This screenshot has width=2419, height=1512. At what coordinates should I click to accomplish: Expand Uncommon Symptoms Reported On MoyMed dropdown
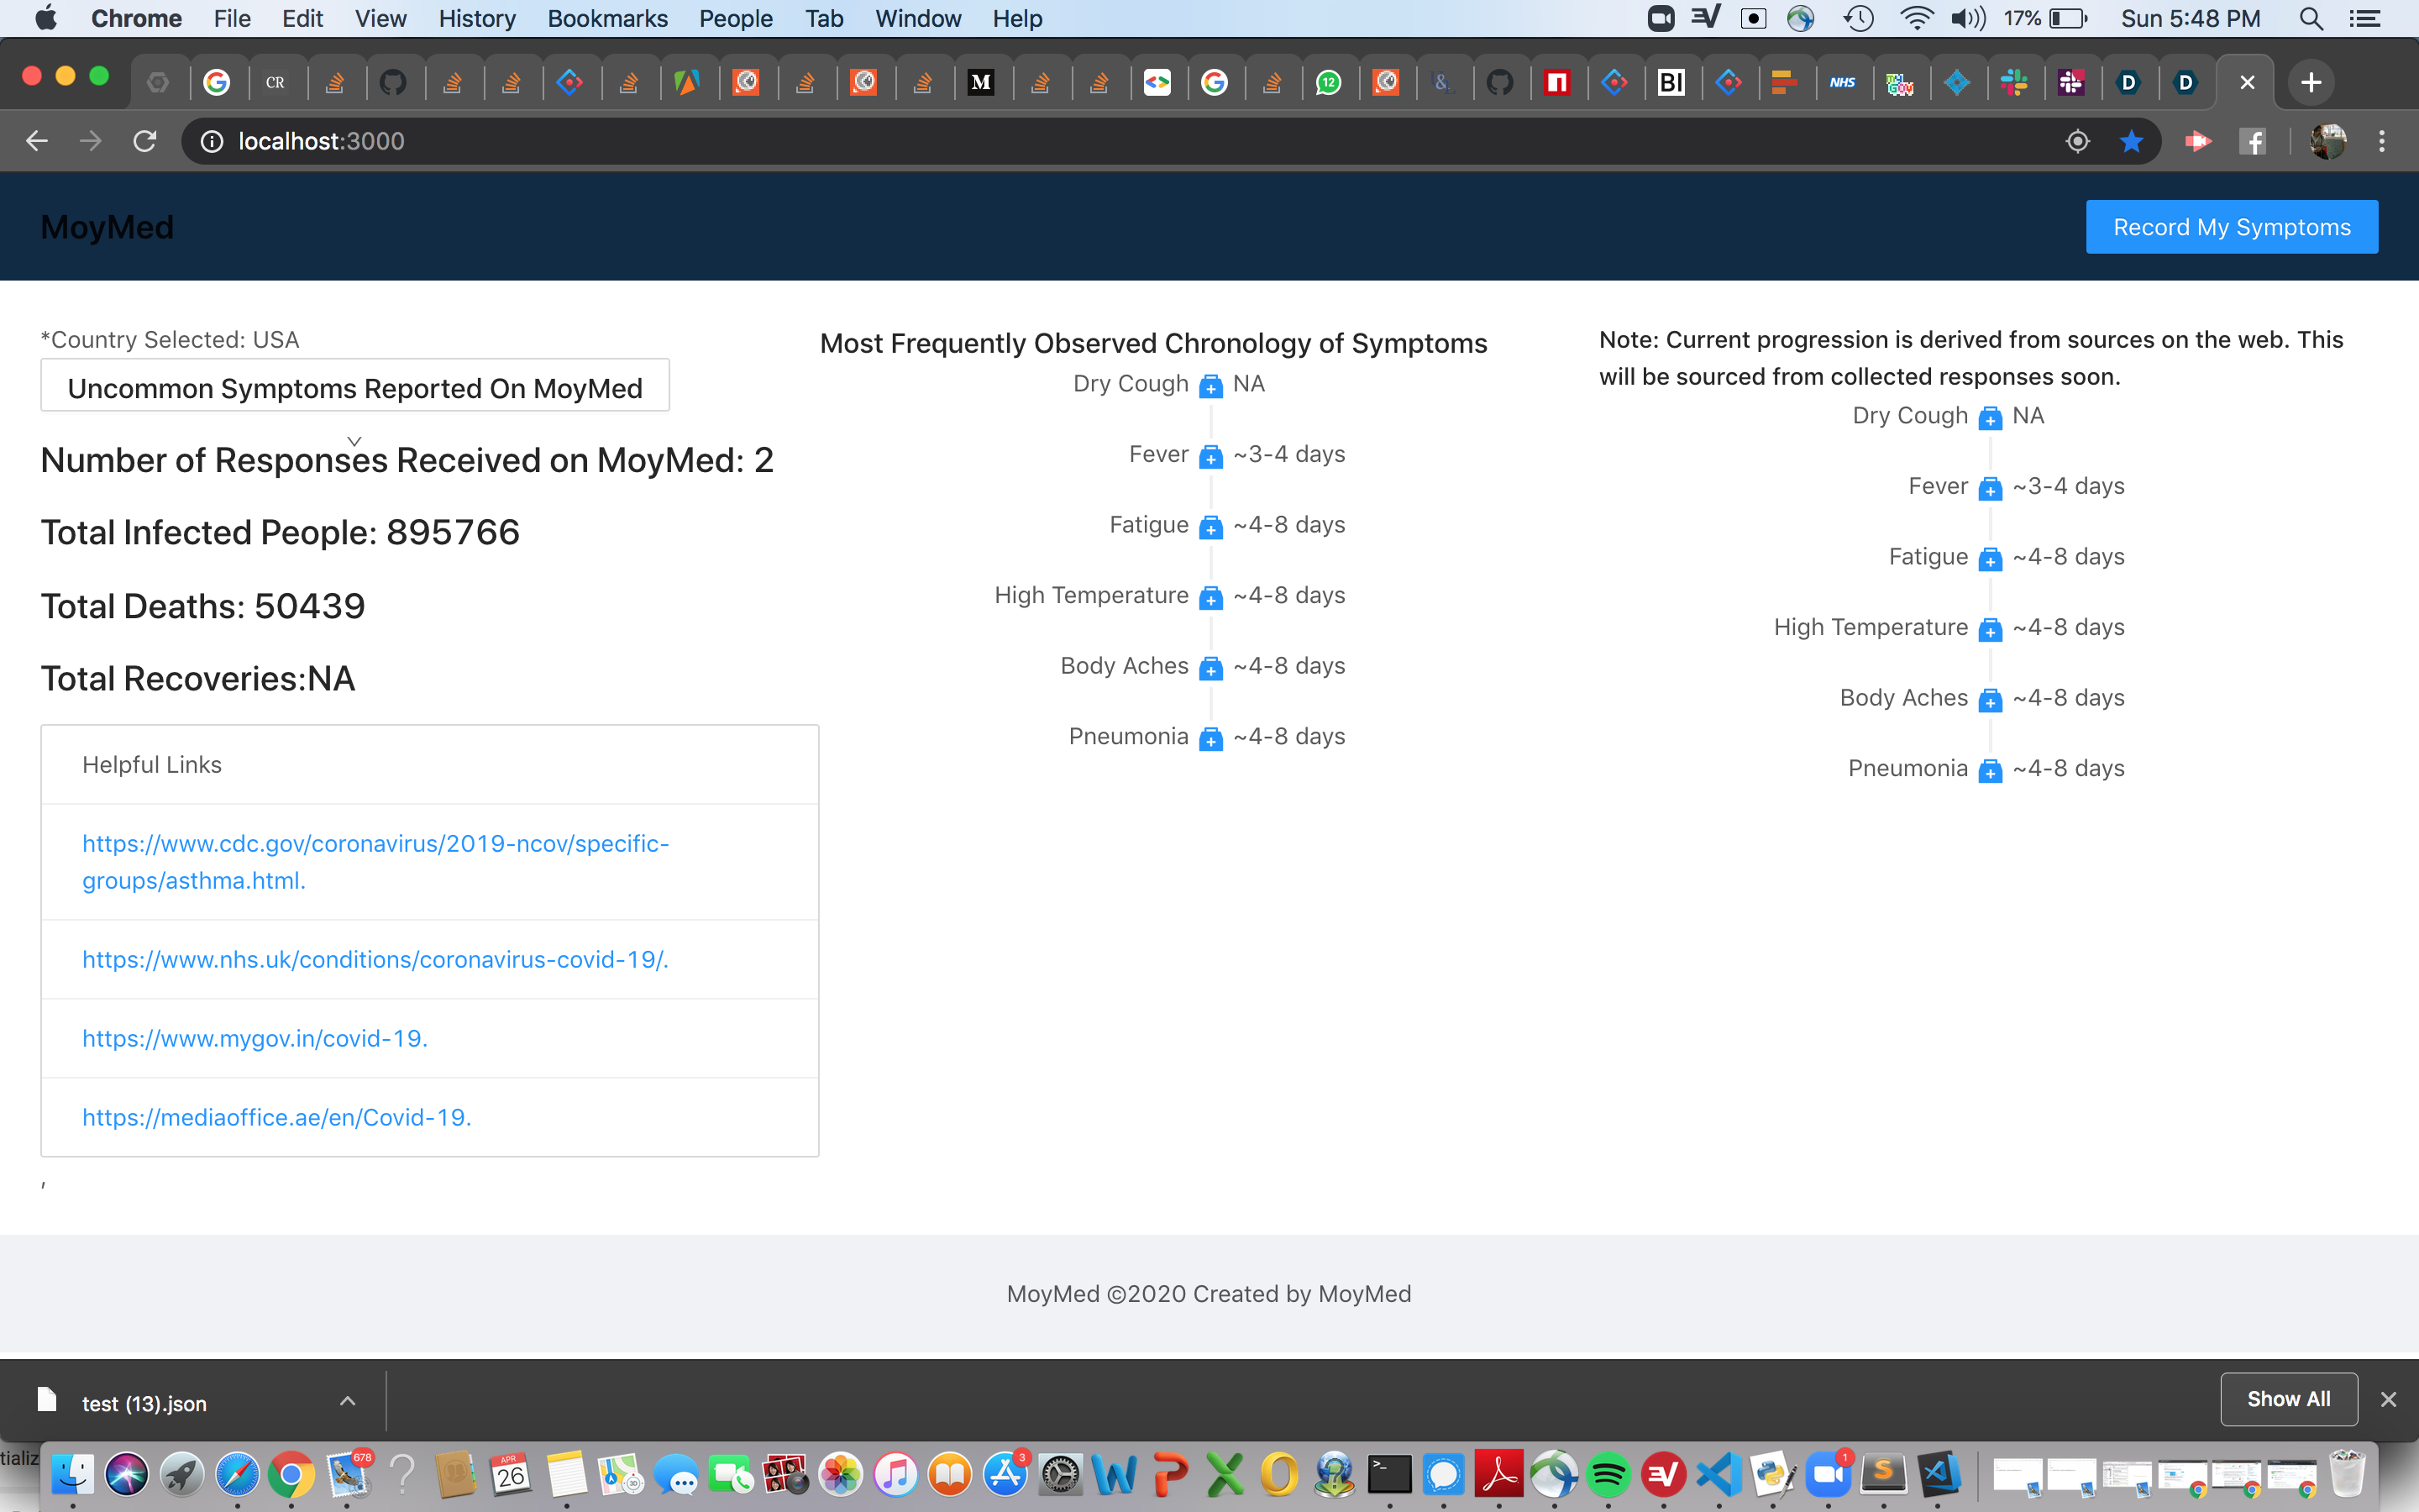(x=354, y=388)
